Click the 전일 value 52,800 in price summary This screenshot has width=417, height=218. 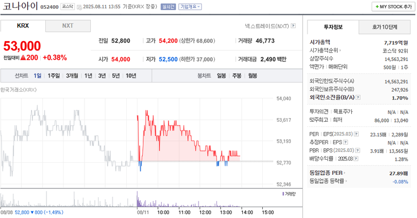point(121,41)
